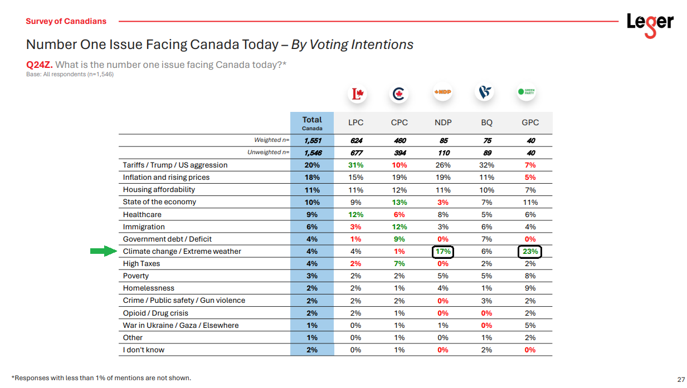Select the Tariffs / Trump / US aggression row label
This screenshot has height=388, width=687.
coord(175,165)
